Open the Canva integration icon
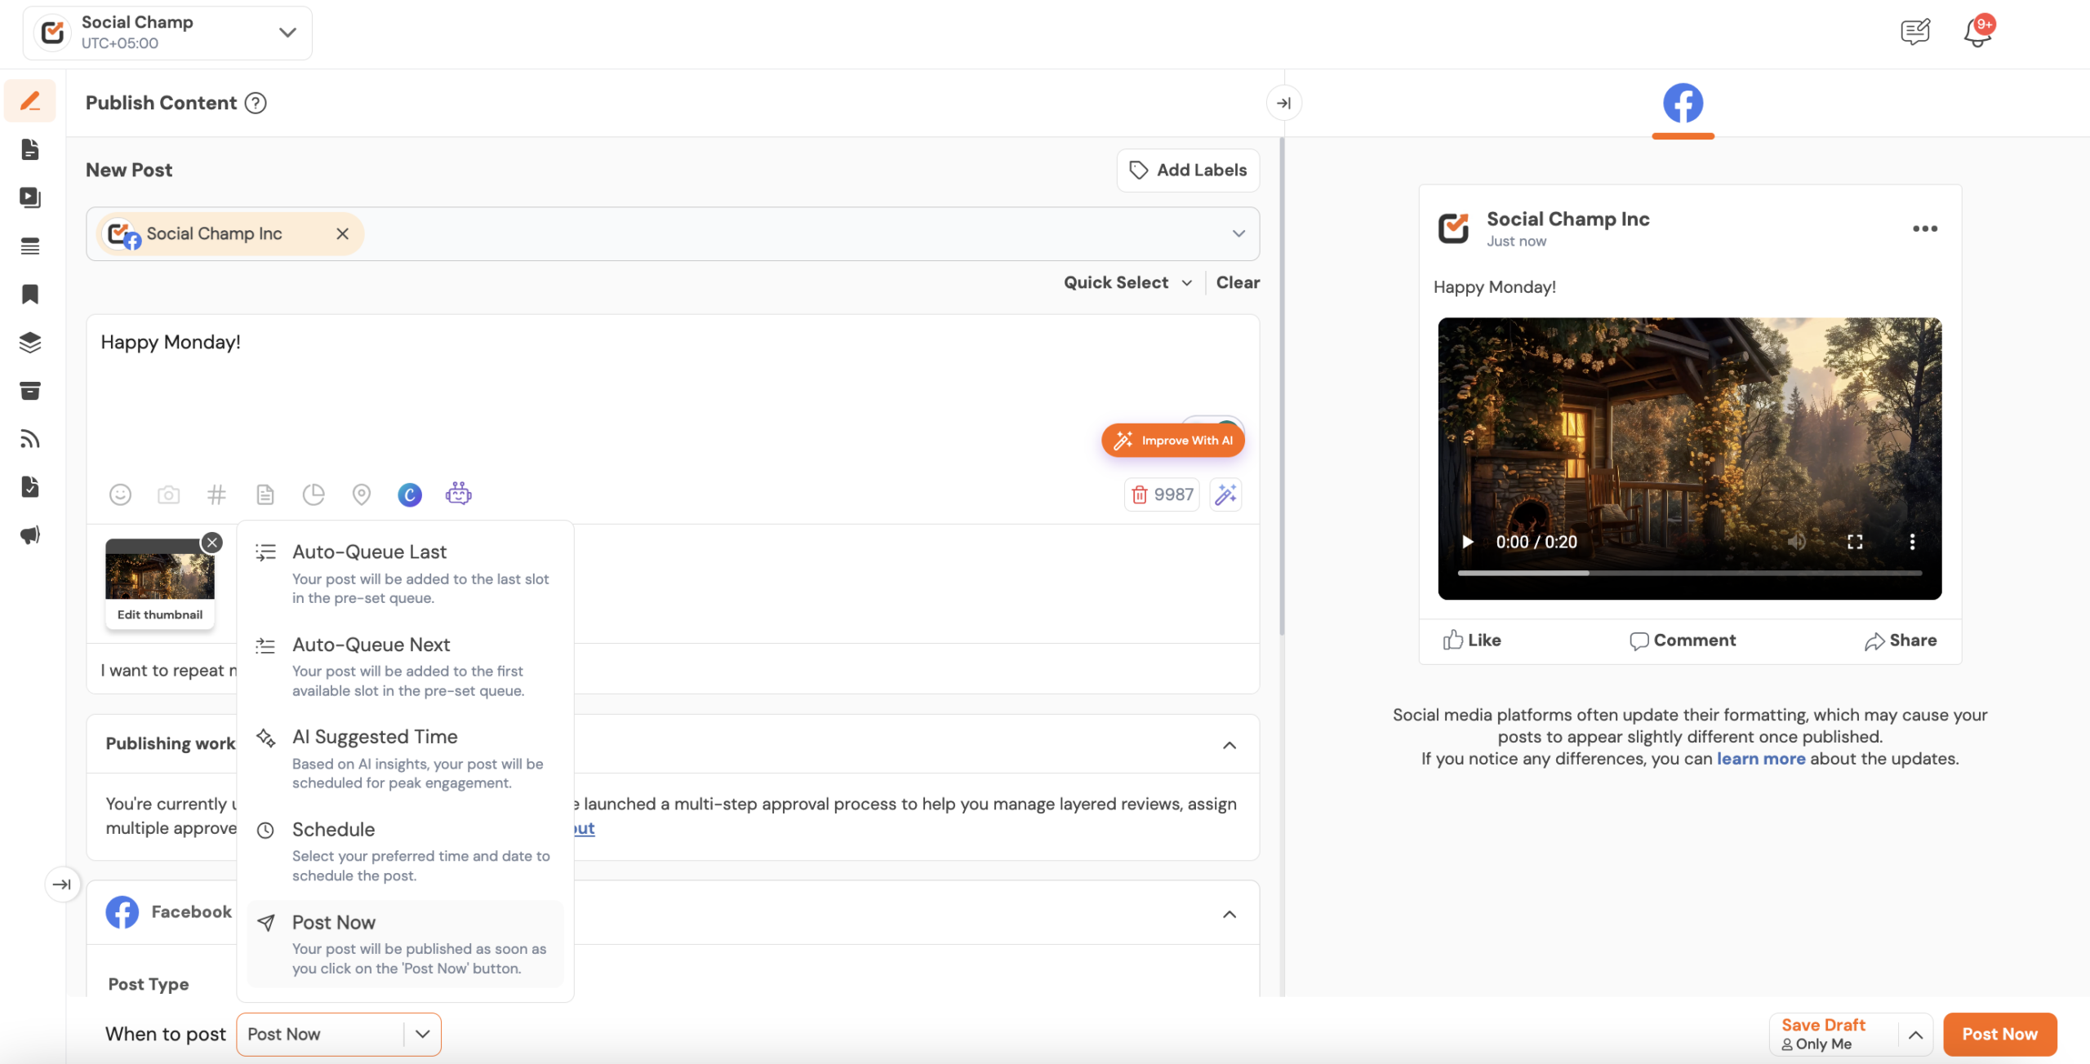This screenshot has height=1064, width=2090. 410,494
